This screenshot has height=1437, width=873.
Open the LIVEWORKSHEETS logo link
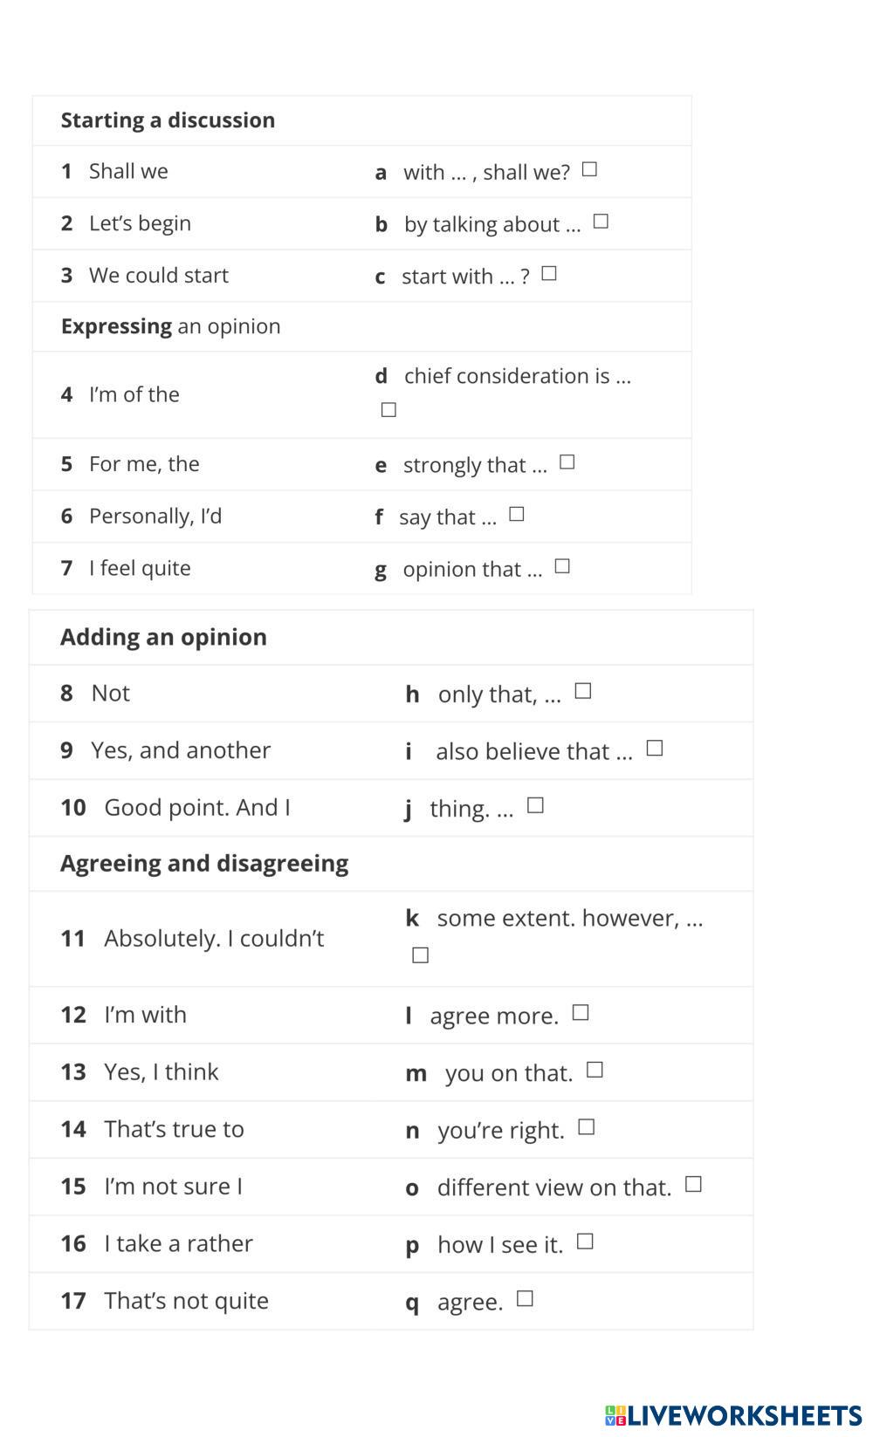click(x=744, y=1414)
